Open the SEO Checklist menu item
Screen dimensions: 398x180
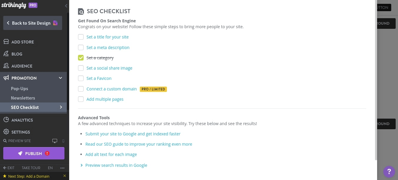click(x=25, y=107)
